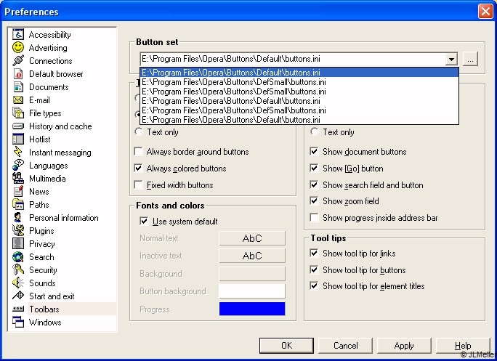Choose the Default browser icon
Viewport: 497px width, 361px height.
[18, 73]
